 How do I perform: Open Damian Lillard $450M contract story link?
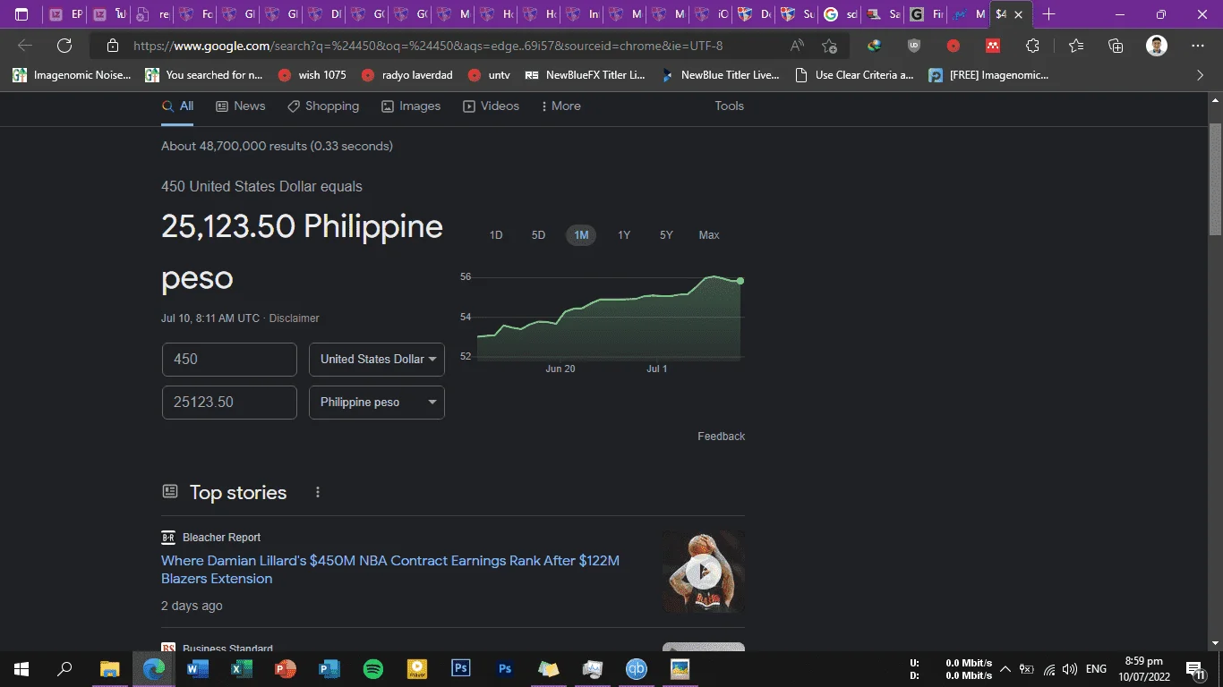point(390,570)
